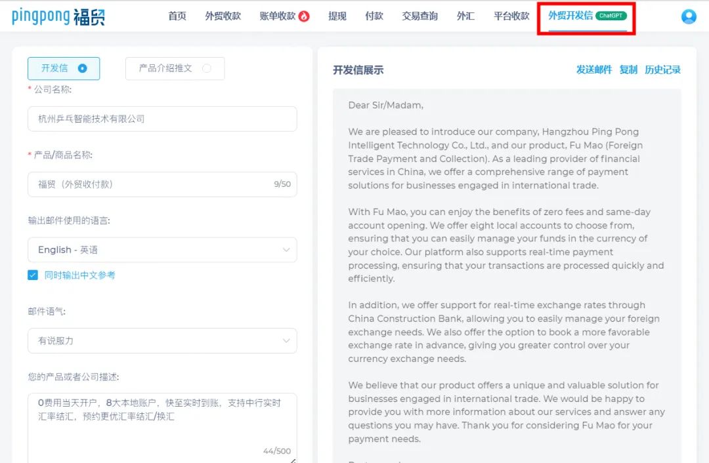Click the paragraph starting 'In addition, we offer'

tap(504, 332)
